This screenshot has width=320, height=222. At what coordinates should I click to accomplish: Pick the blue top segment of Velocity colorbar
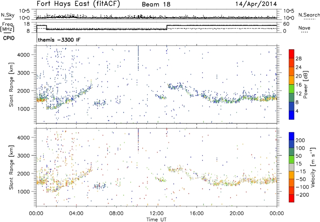pyautogui.click(x=292, y=136)
